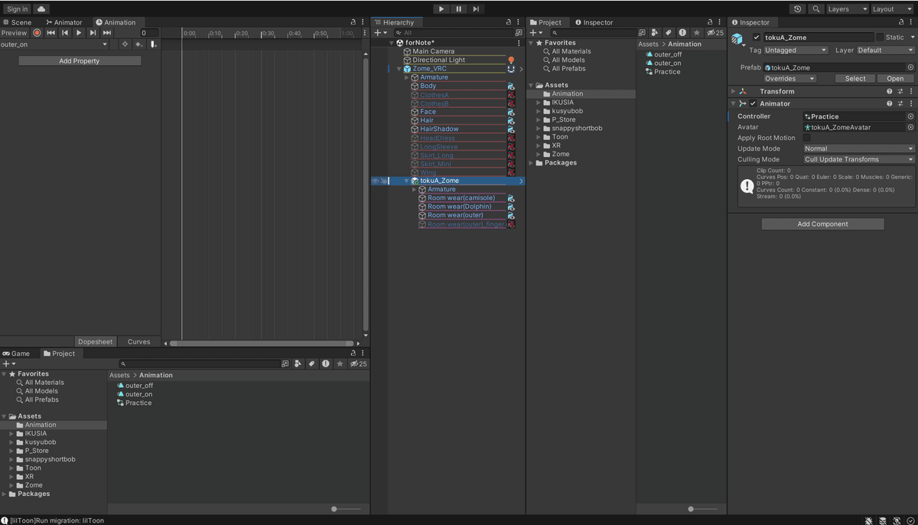Image resolution: width=918 pixels, height=525 pixels.
Task: Enable Apply Root Motion on the Animator
Action: 807,138
